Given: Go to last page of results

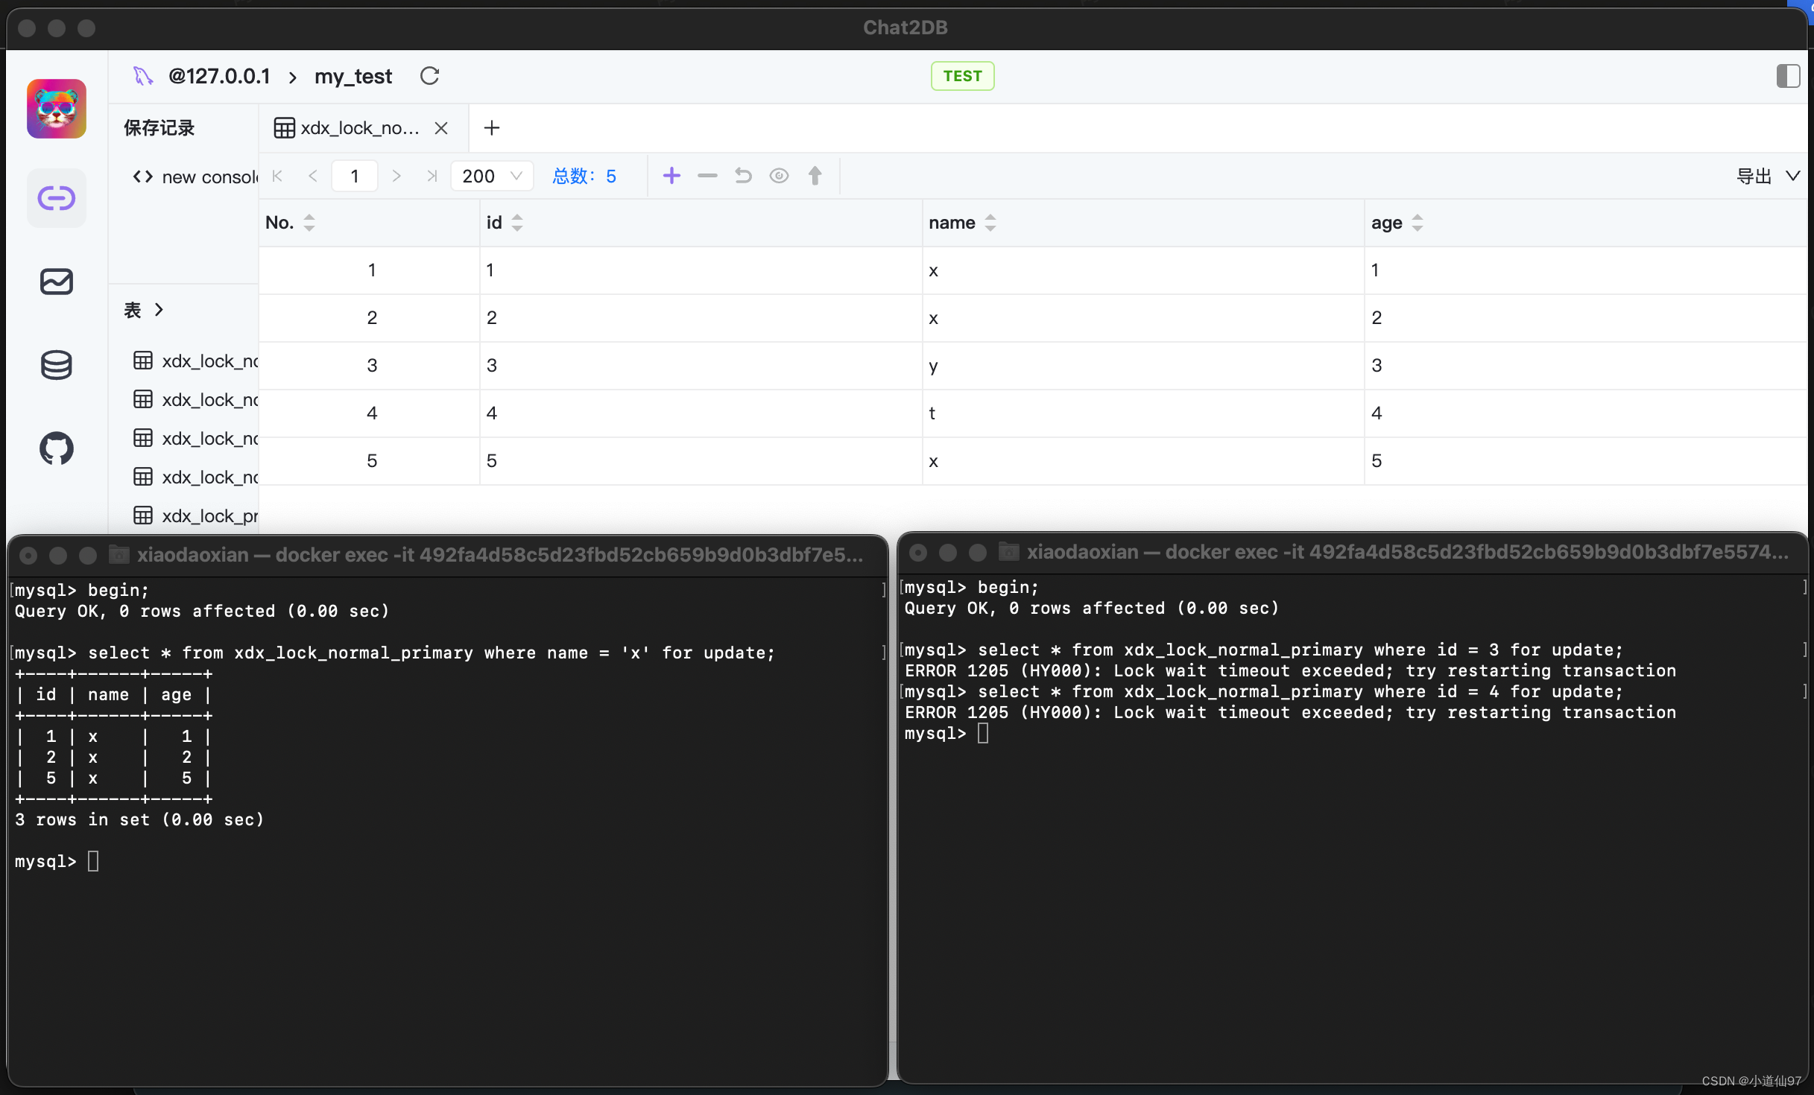Looking at the screenshot, I should [x=432, y=177].
